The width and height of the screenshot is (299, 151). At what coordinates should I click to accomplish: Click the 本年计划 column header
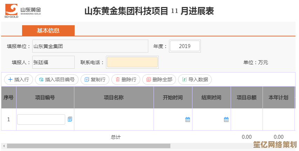(279, 97)
